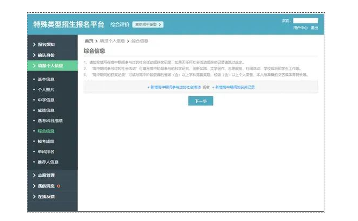Expand the 志愿管理 menu section
This screenshot has width=358, height=221.
pos(46,176)
